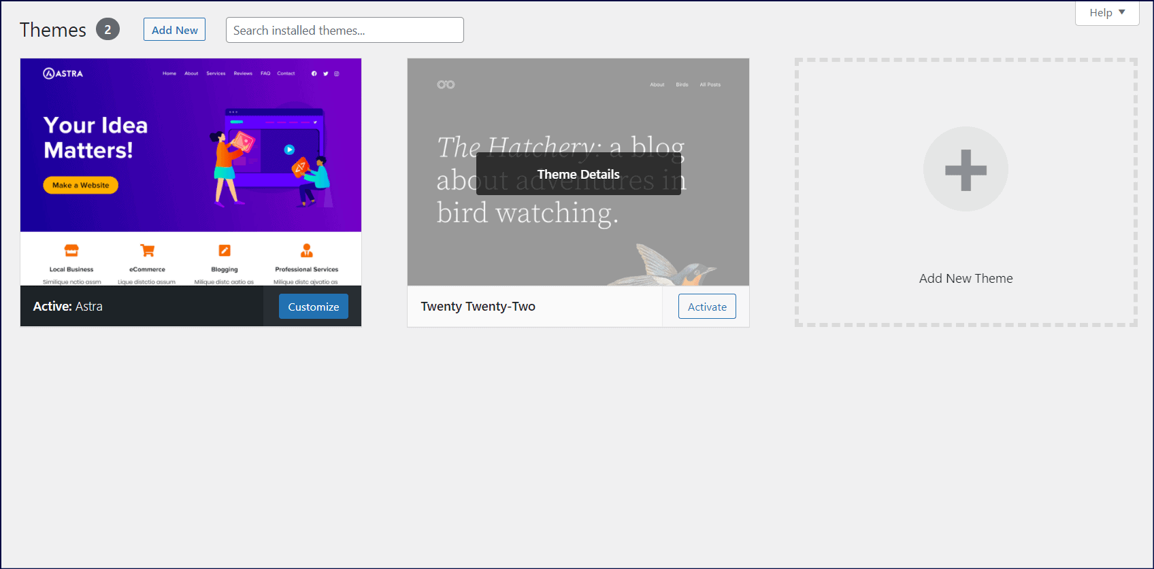Click the themes count badge
The height and width of the screenshot is (569, 1154).
click(108, 30)
